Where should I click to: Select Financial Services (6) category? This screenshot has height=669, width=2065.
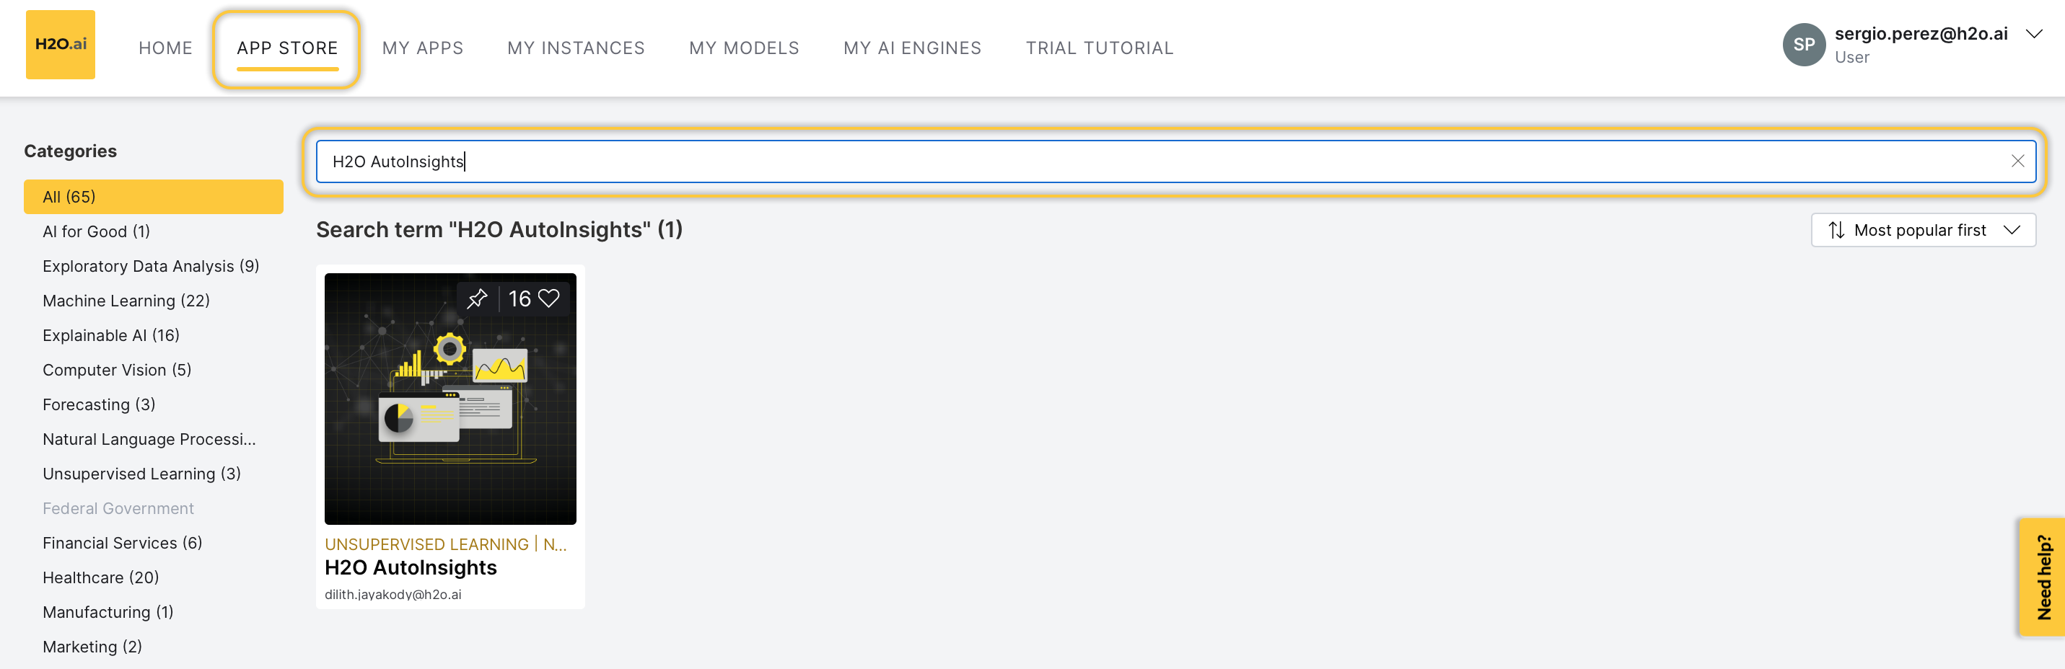122,544
